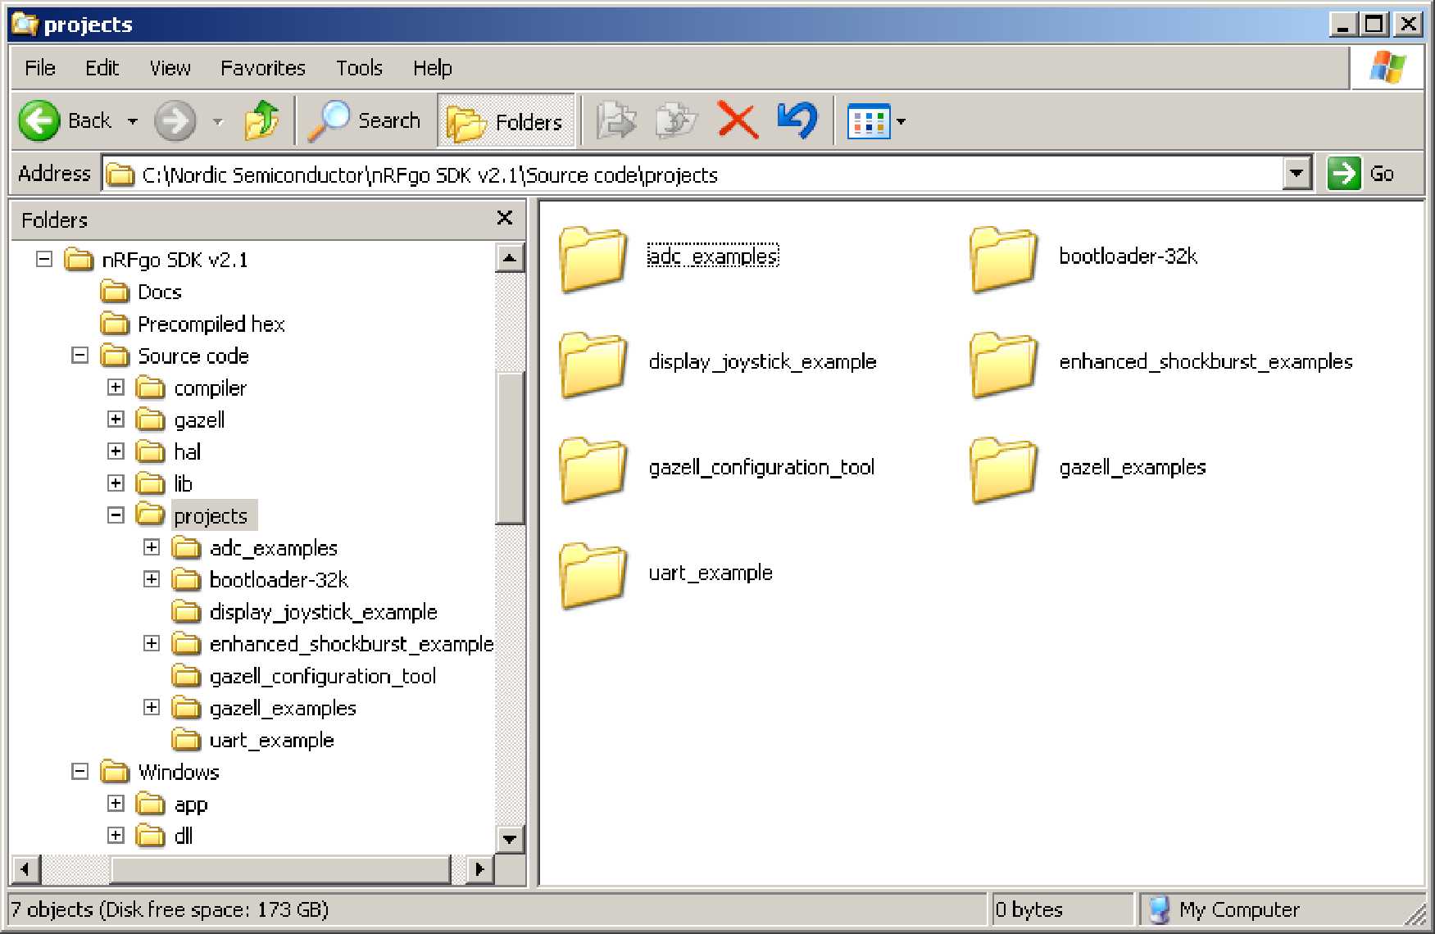Click the Go button
The image size is (1435, 934).
[x=1361, y=174]
